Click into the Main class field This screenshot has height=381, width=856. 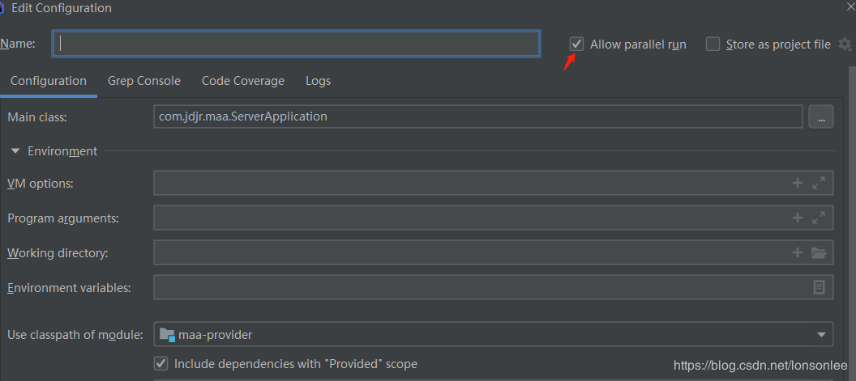(477, 116)
